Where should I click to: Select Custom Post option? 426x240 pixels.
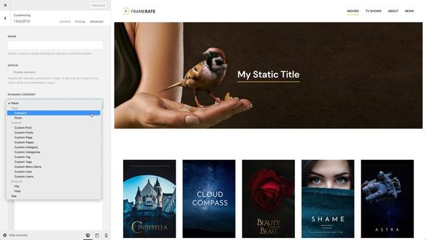[x=53, y=127]
